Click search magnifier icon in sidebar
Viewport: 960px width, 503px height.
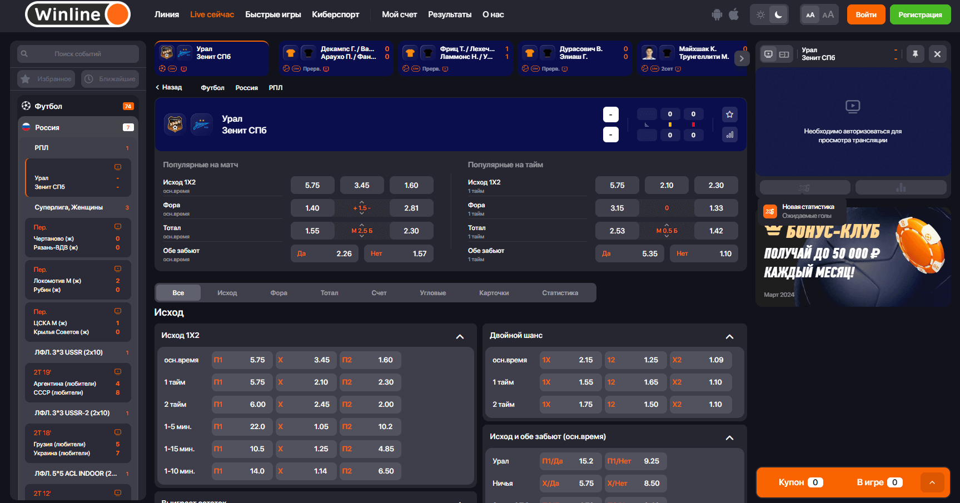(24, 54)
